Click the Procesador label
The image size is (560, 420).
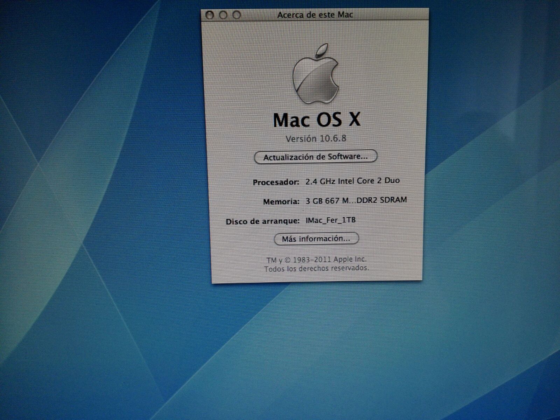(276, 182)
